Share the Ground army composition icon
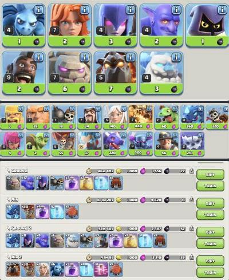 (192, 171)
